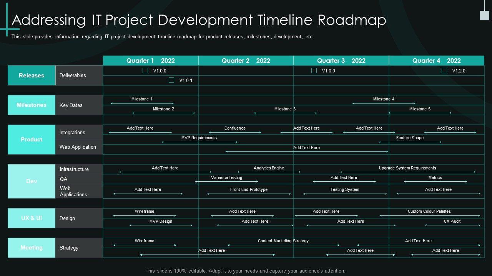492x276 pixels.
Task: Click the MVP Design timeline item
Action: click(161, 222)
